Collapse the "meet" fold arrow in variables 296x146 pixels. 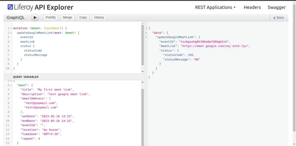[x=11, y=85]
